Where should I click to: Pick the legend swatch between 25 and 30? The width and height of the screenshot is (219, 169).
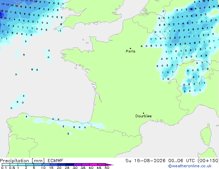[x=69, y=165]
